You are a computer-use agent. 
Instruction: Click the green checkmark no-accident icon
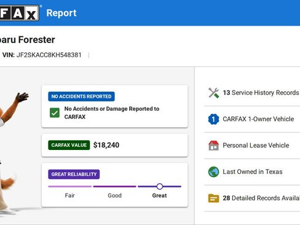55,112
